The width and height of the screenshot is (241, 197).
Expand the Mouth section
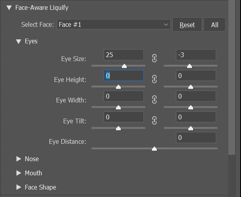[x=19, y=173]
